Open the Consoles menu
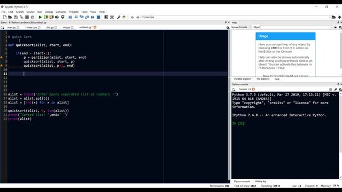This screenshot has width=342, height=192. click(61, 12)
